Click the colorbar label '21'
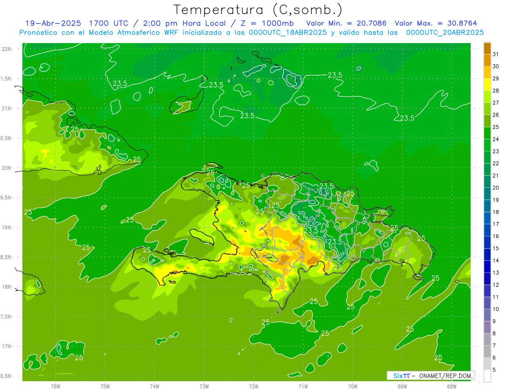 point(496,175)
